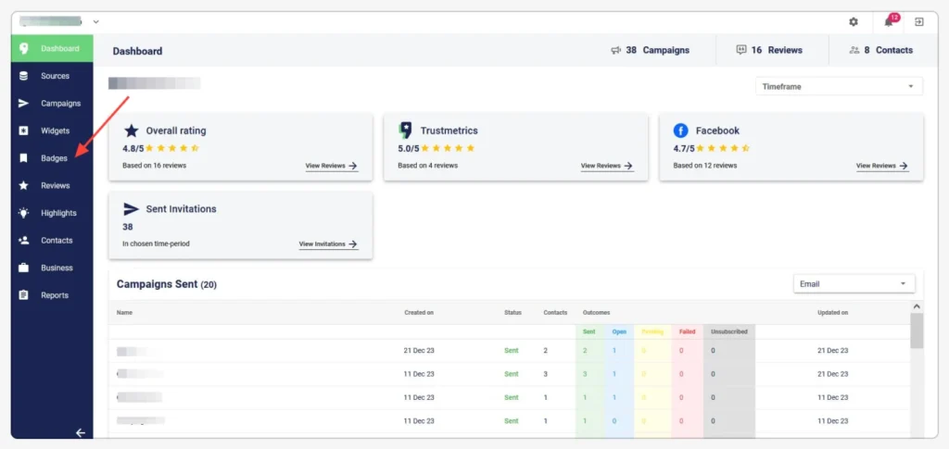The height and width of the screenshot is (449, 949).
Task: Click the Contacts person-add icon in sidebar
Action: pyautogui.click(x=23, y=241)
